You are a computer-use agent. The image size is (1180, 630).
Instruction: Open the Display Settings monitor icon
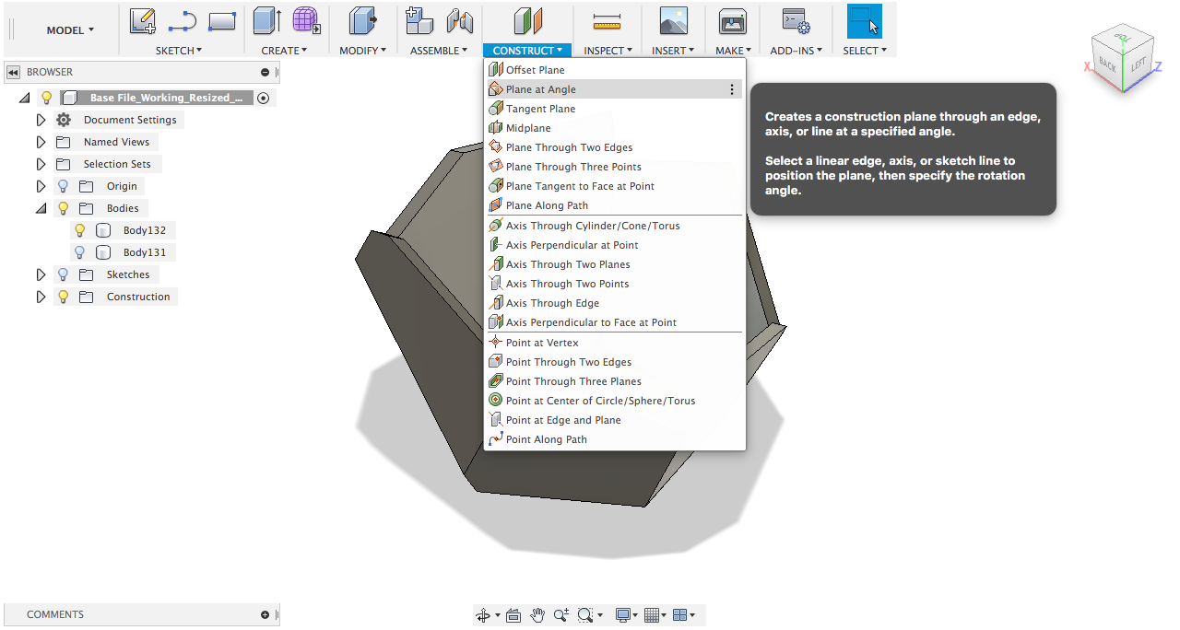pyautogui.click(x=624, y=615)
